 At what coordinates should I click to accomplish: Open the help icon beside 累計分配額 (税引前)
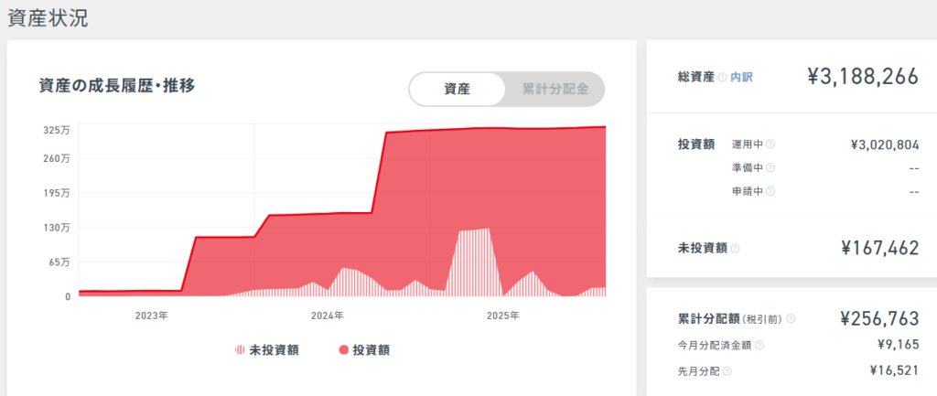coord(791,319)
